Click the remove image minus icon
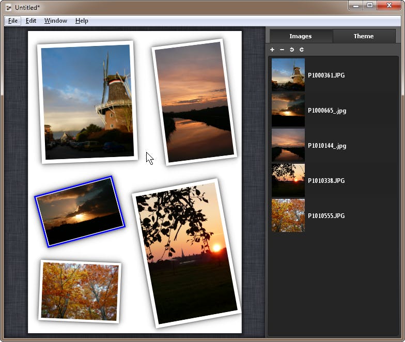This screenshot has width=405, height=342. click(x=282, y=50)
